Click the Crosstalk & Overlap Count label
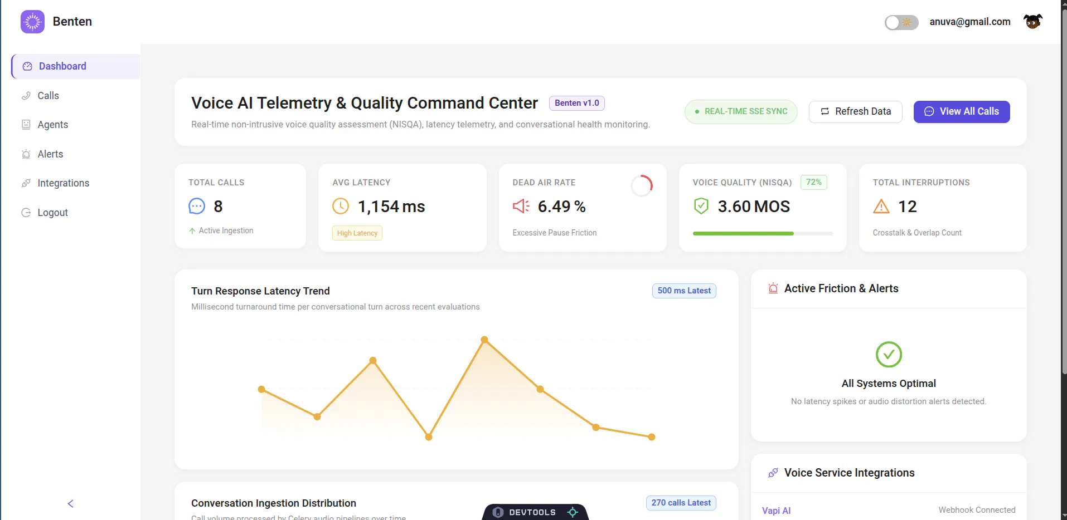This screenshot has height=520, width=1067. point(917,233)
